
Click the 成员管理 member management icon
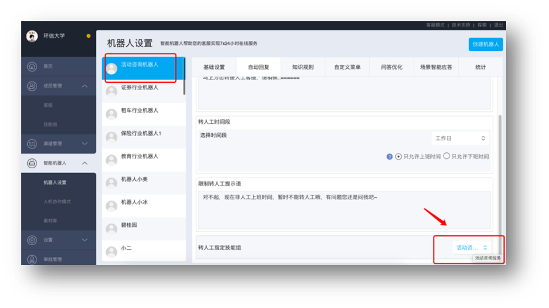(32, 86)
